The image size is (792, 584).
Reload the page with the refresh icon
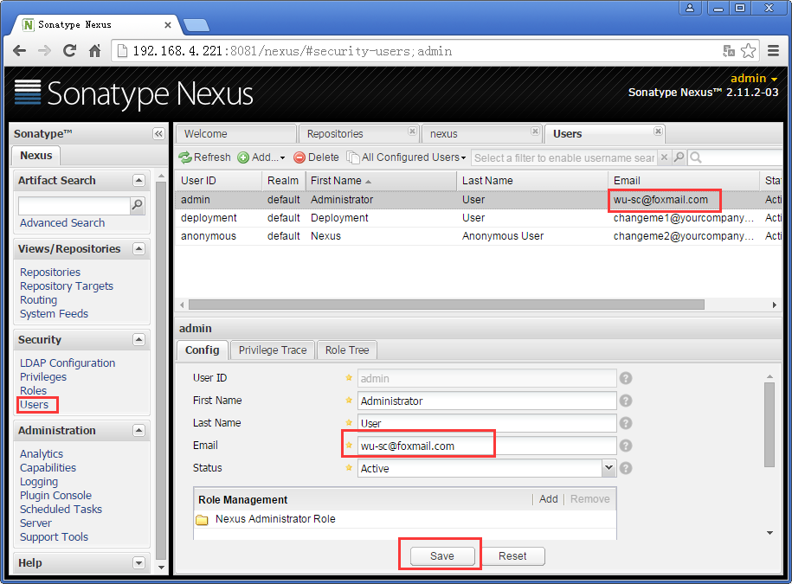(70, 50)
